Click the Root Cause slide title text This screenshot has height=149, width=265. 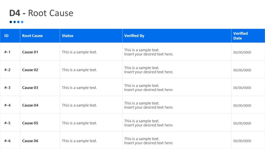[x=50, y=13]
